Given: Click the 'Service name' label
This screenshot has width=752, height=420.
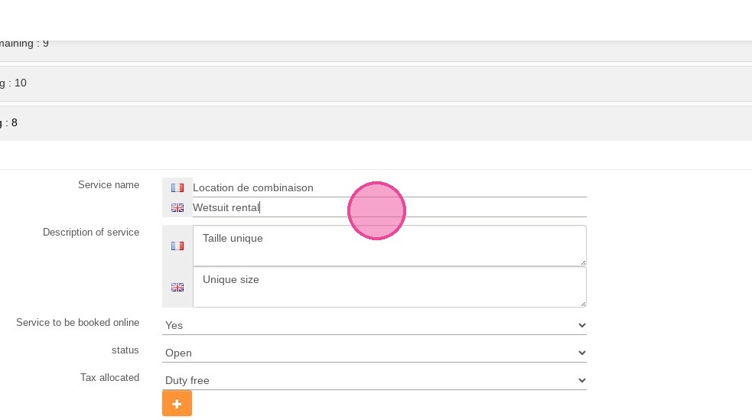Looking at the screenshot, I should click(109, 184).
